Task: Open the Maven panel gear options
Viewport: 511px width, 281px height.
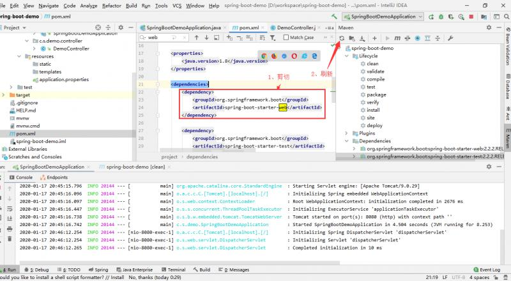Action: [489, 27]
